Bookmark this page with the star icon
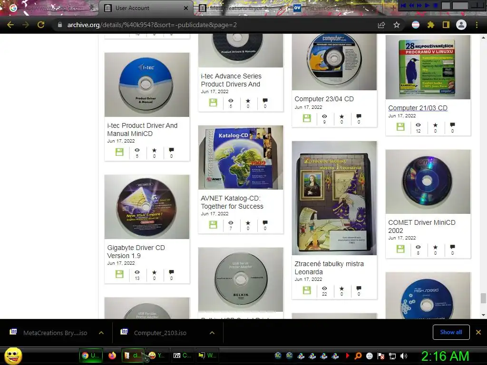487x365 pixels. point(397,25)
